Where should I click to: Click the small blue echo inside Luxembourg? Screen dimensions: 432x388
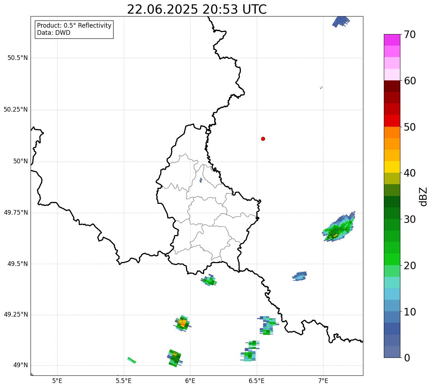(x=201, y=180)
